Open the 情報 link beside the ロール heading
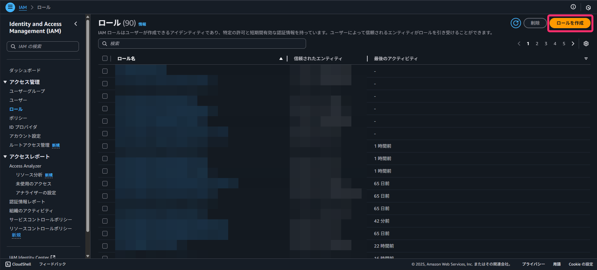 pos(142,24)
